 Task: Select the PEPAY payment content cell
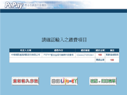(x=59, y=55)
